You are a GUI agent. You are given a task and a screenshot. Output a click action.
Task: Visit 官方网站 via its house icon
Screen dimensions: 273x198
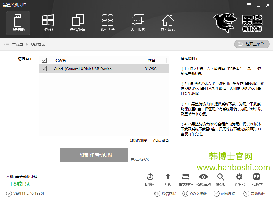point(167,23)
